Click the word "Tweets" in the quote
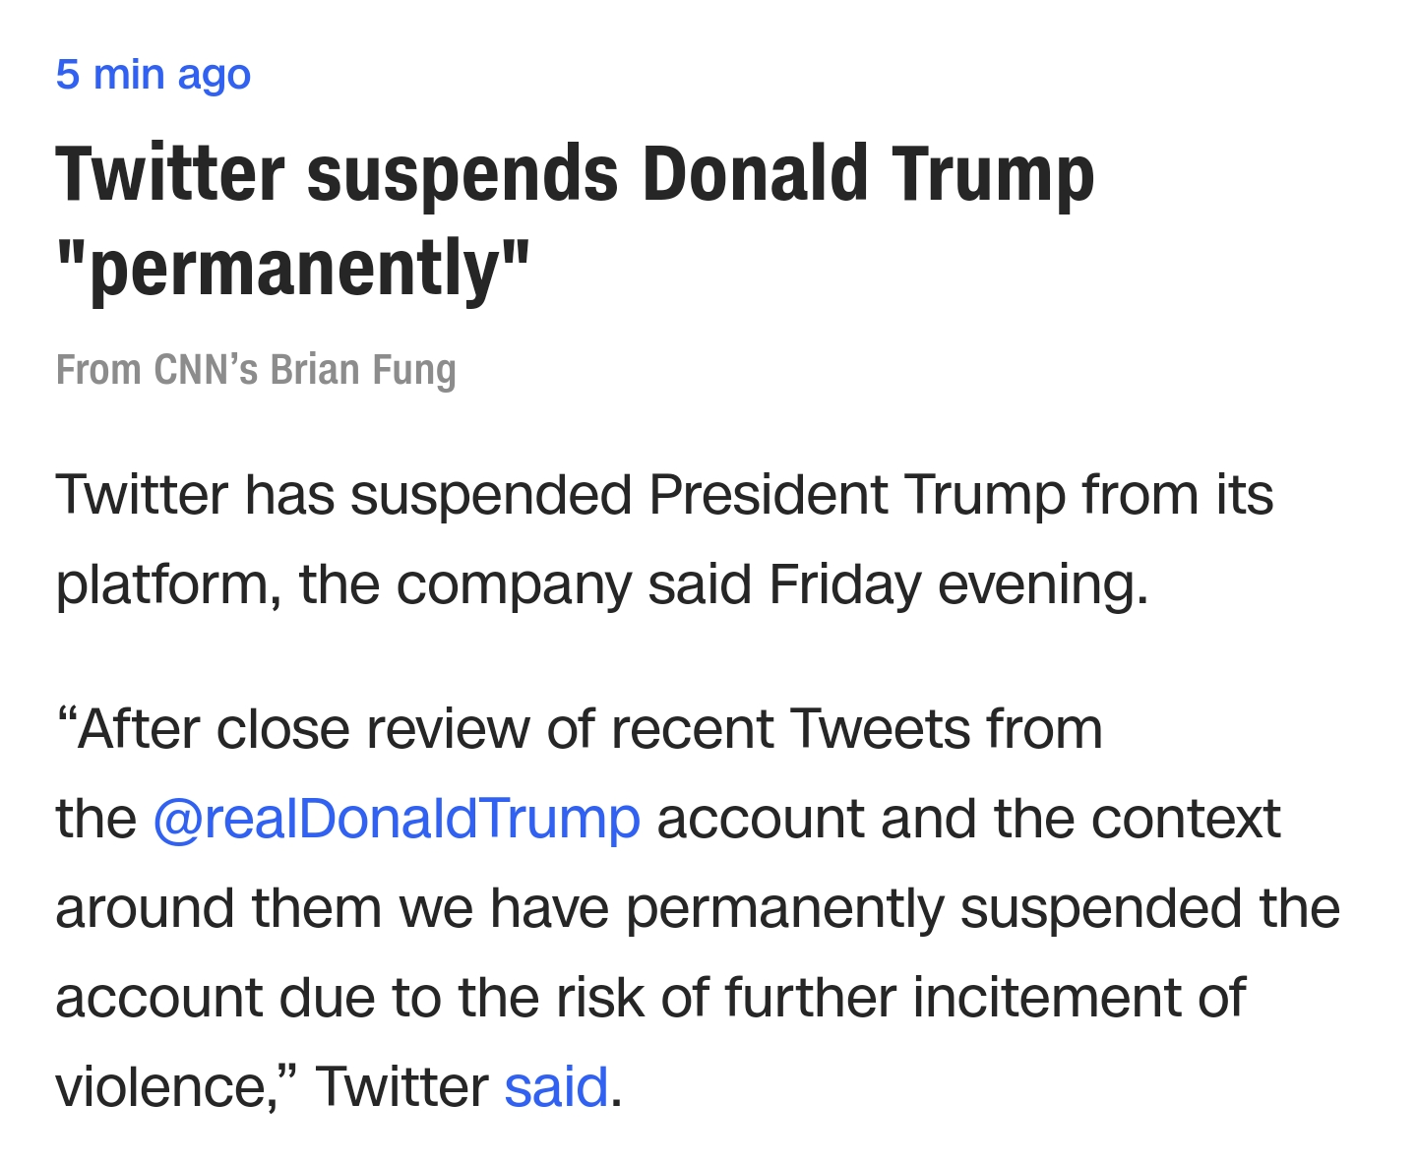This screenshot has width=1417, height=1165. [x=880, y=729]
